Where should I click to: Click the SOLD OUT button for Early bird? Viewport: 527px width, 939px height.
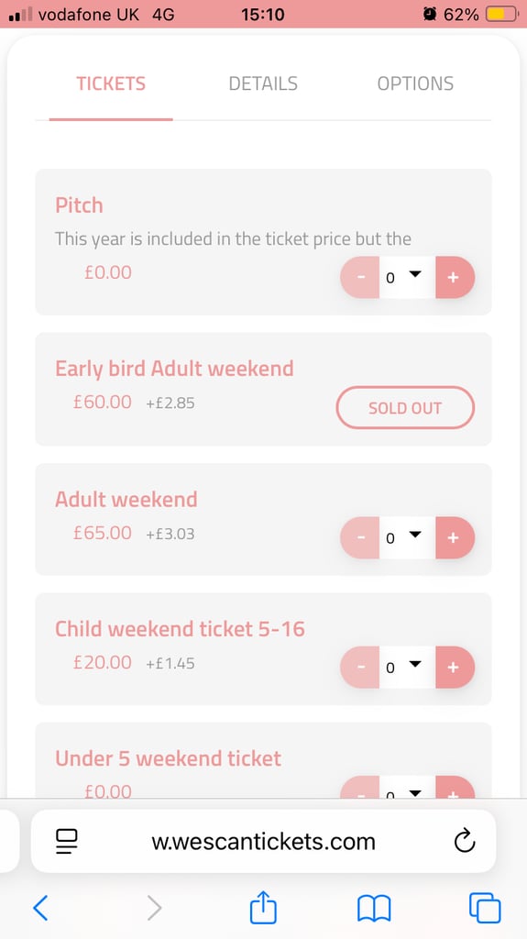(x=405, y=408)
